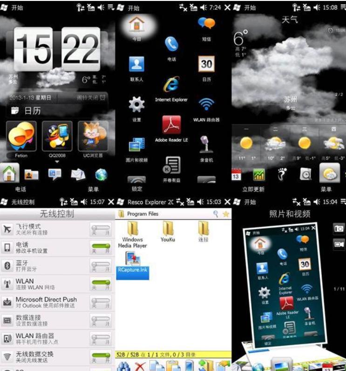Open the tilted screenshot photo in 照片和视频

[285, 286]
